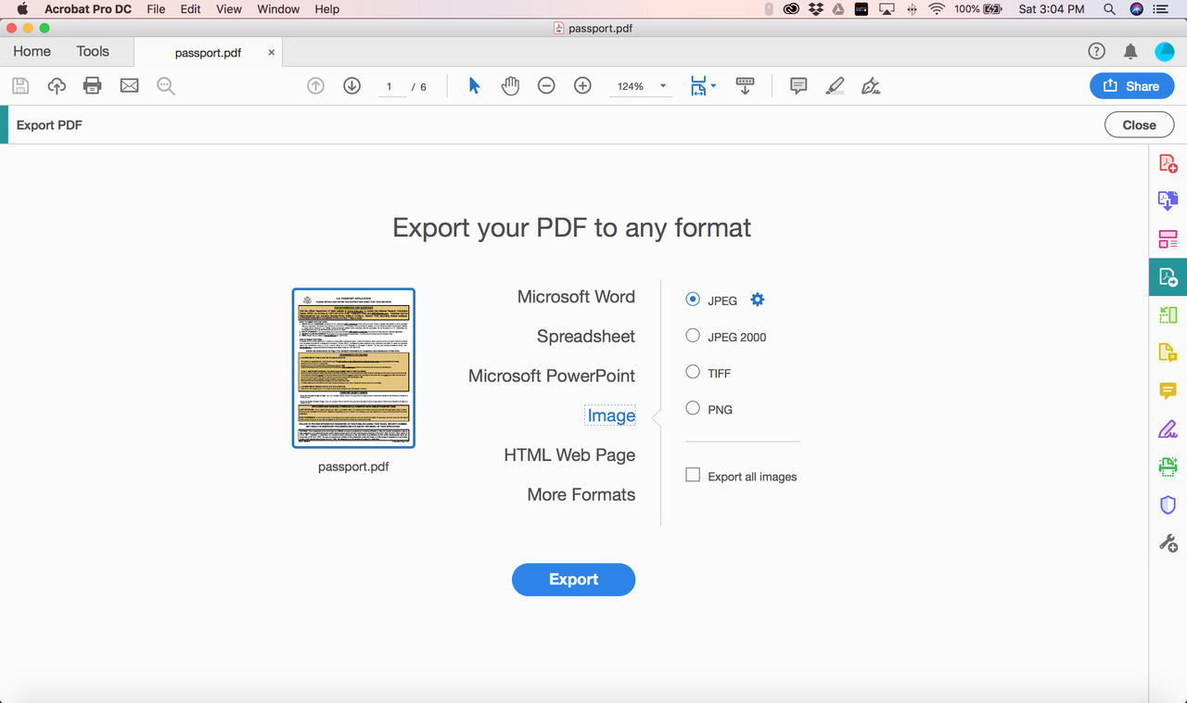Open JPEG settings gear icon
Screen dimensions: 1187x703
(x=758, y=300)
